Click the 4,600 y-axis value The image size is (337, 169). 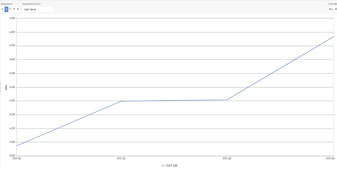12,60
